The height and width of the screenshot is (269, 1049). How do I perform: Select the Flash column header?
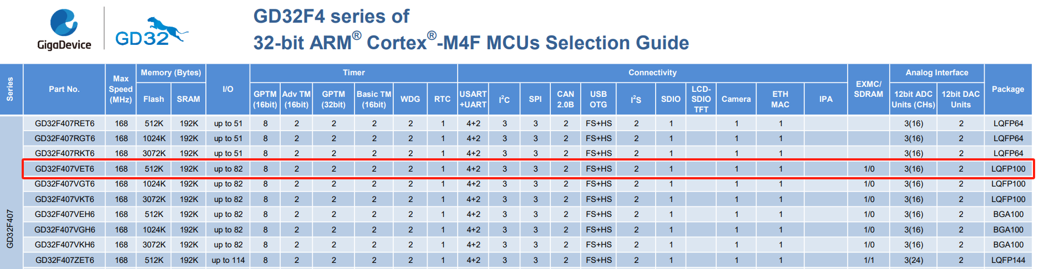click(154, 99)
